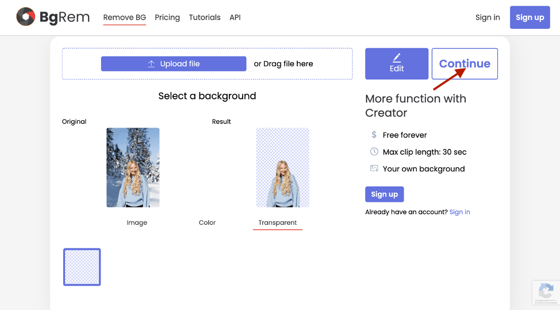560x310 pixels.
Task: Click the 'Select a background' heading
Action: [207, 95]
